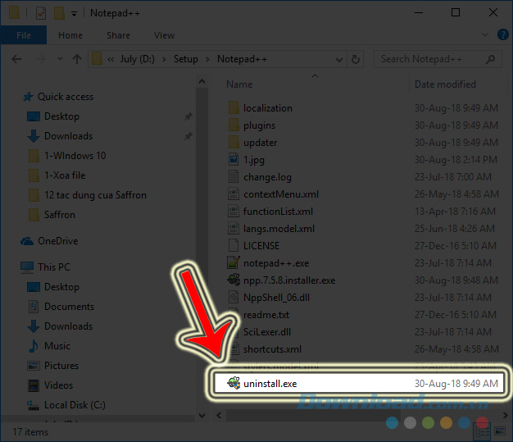
Task: Open Downloads under This PC
Action: point(60,326)
